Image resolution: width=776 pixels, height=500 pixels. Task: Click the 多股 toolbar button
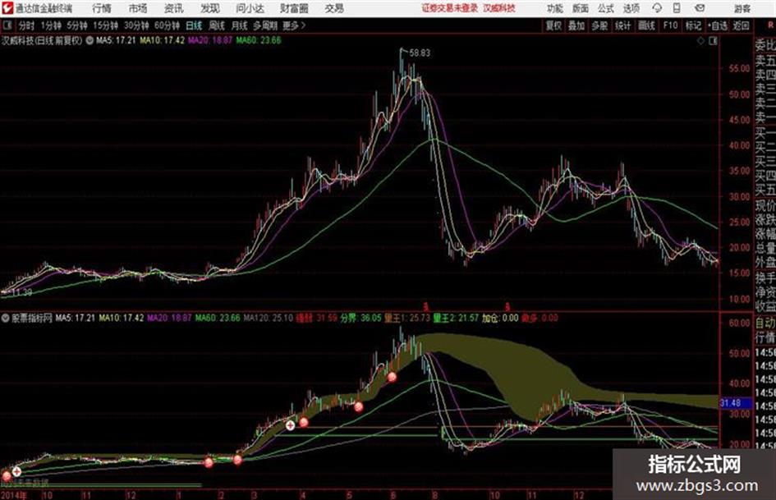coord(599,25)
